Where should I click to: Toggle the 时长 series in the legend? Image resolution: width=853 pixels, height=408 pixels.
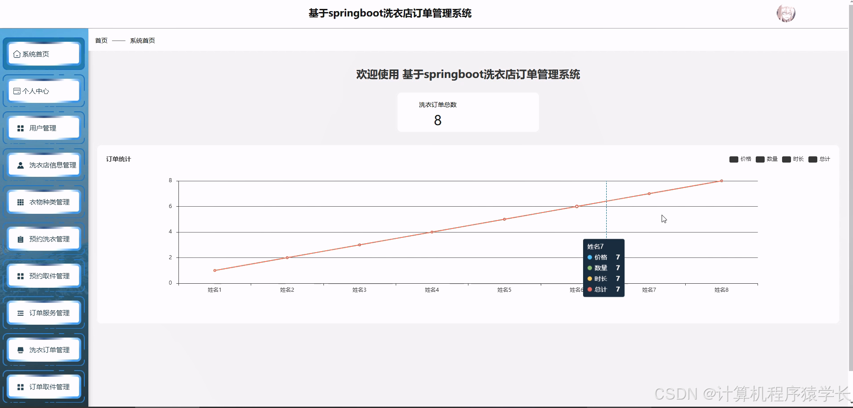793,159
